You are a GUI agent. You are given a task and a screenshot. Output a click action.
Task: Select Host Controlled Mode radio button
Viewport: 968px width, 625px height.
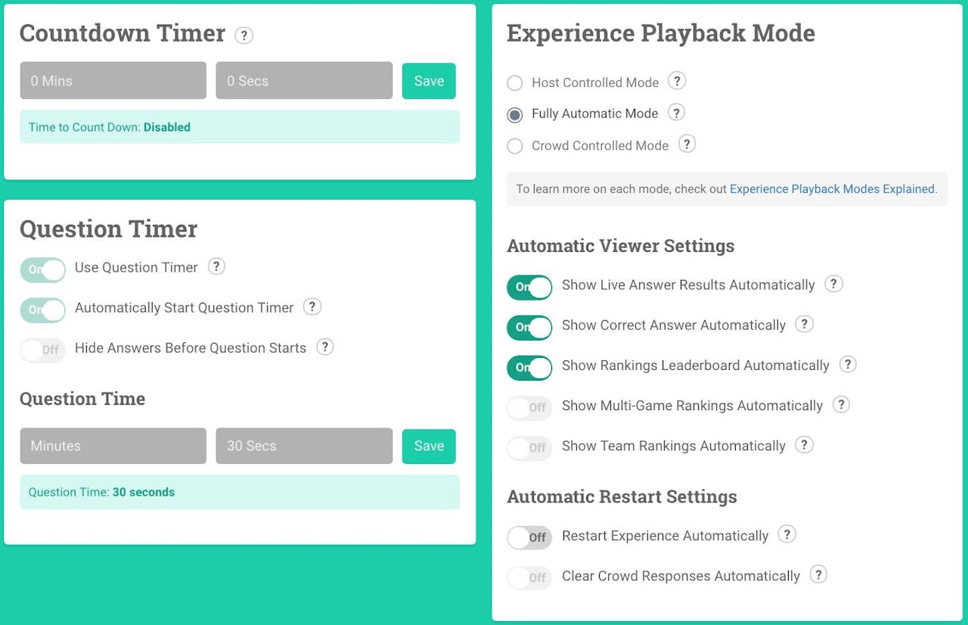(515, 83)
